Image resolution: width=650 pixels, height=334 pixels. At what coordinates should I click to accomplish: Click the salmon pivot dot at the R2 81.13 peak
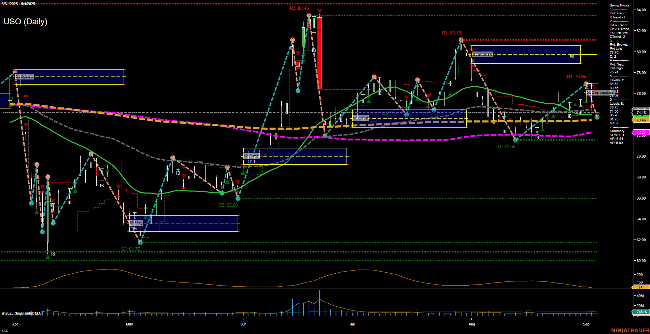[x=461, y=40]
